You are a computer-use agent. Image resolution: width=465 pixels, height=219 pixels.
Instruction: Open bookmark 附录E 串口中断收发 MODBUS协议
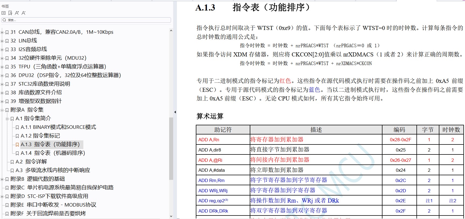click(x=53, y=205)
